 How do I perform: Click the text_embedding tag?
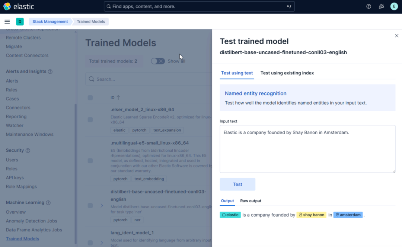(x=149, y=179)
